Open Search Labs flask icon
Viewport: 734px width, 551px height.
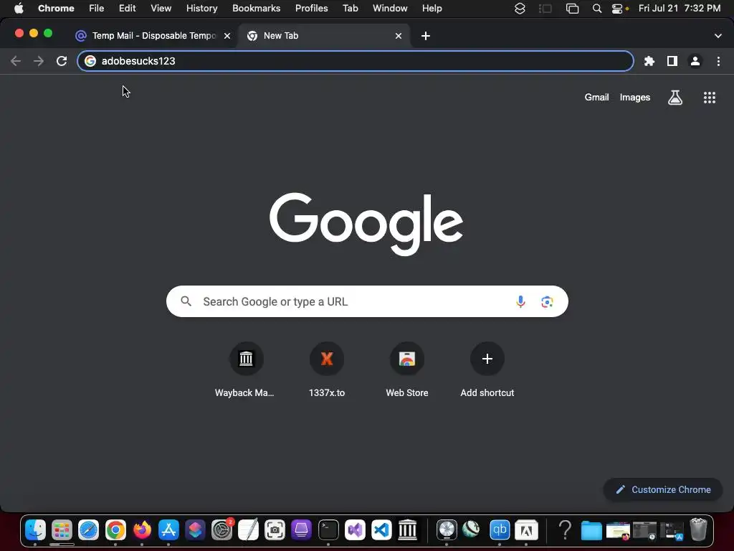(x=675, y=98)
